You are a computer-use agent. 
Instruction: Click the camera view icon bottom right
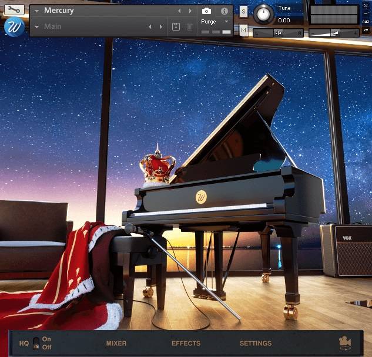(x=344, y=343)
